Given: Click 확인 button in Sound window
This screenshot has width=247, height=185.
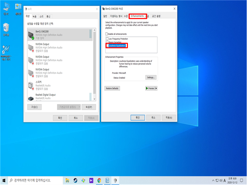Looking at the screenshot, I should click(x=60, y=118).
